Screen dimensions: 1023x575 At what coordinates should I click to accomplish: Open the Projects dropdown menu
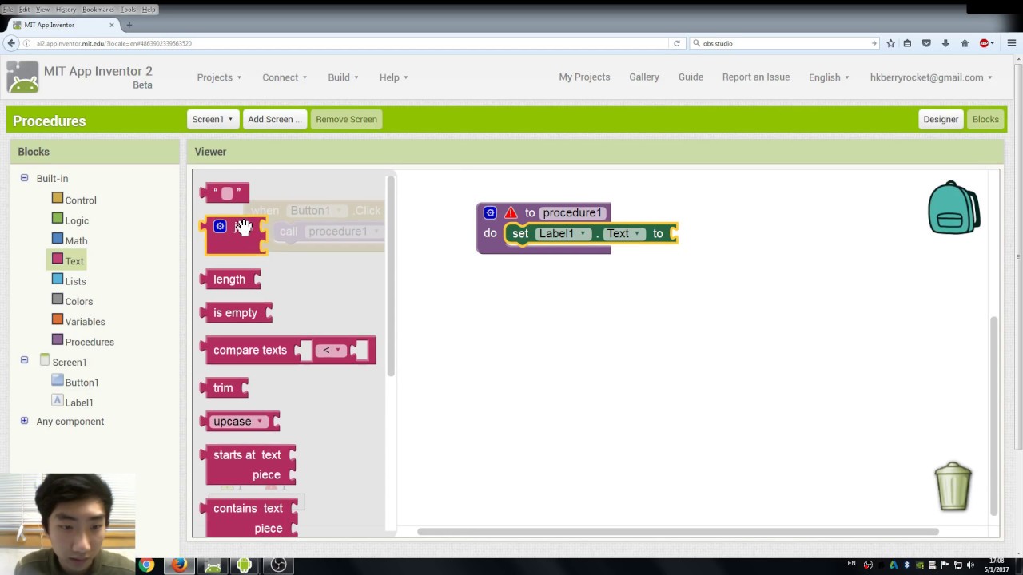(219, 77)
